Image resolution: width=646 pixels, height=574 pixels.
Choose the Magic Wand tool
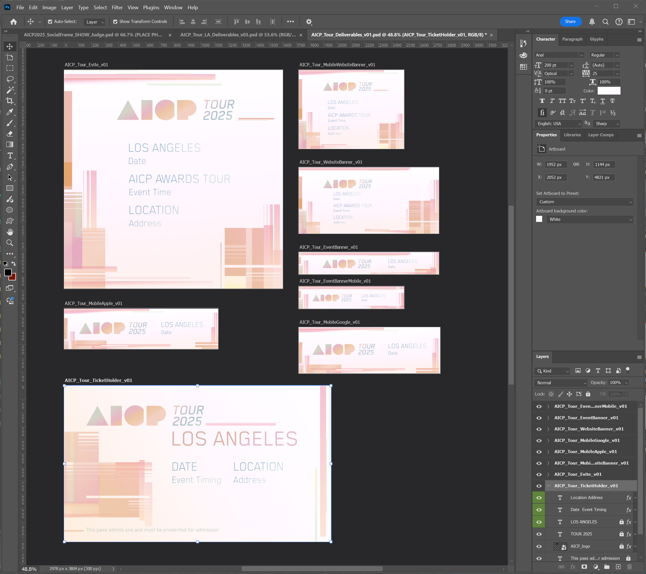pos(10,90)
